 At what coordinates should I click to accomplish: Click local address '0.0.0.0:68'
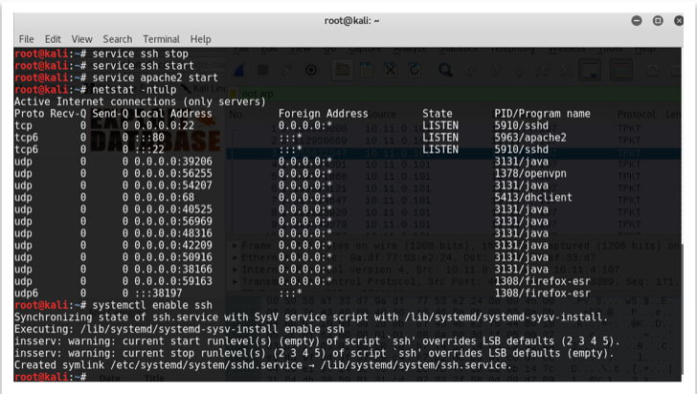tap(164, 198)
